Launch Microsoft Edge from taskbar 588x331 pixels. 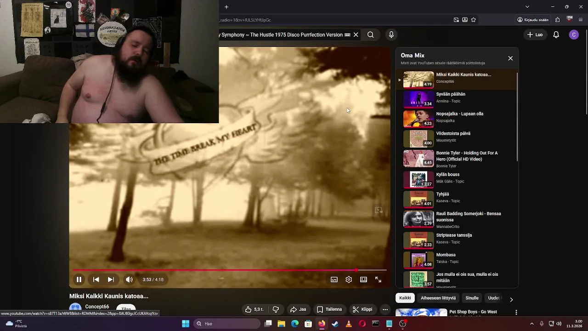(x=295, y=324)
